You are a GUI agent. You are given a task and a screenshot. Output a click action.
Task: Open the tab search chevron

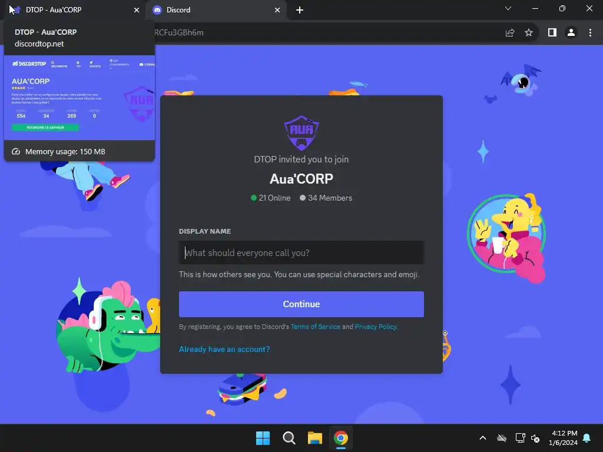508,8
